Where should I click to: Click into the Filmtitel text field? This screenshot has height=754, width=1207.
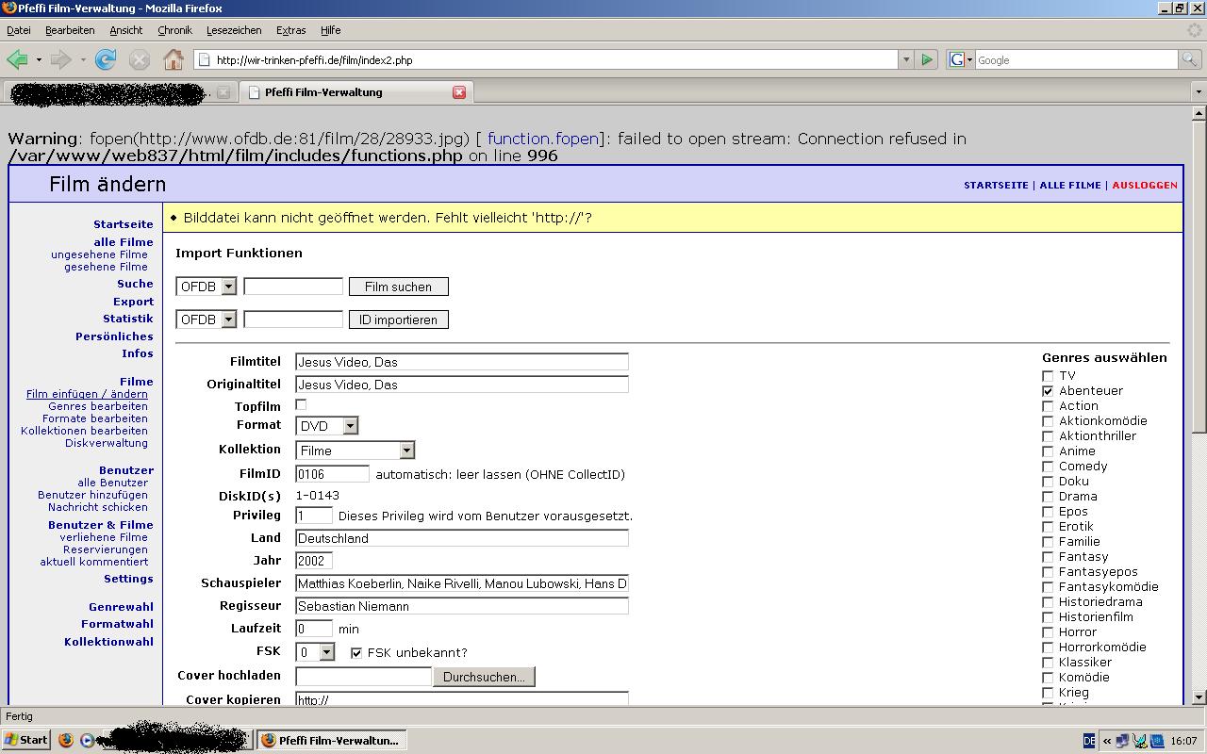[x=461, y=362]
